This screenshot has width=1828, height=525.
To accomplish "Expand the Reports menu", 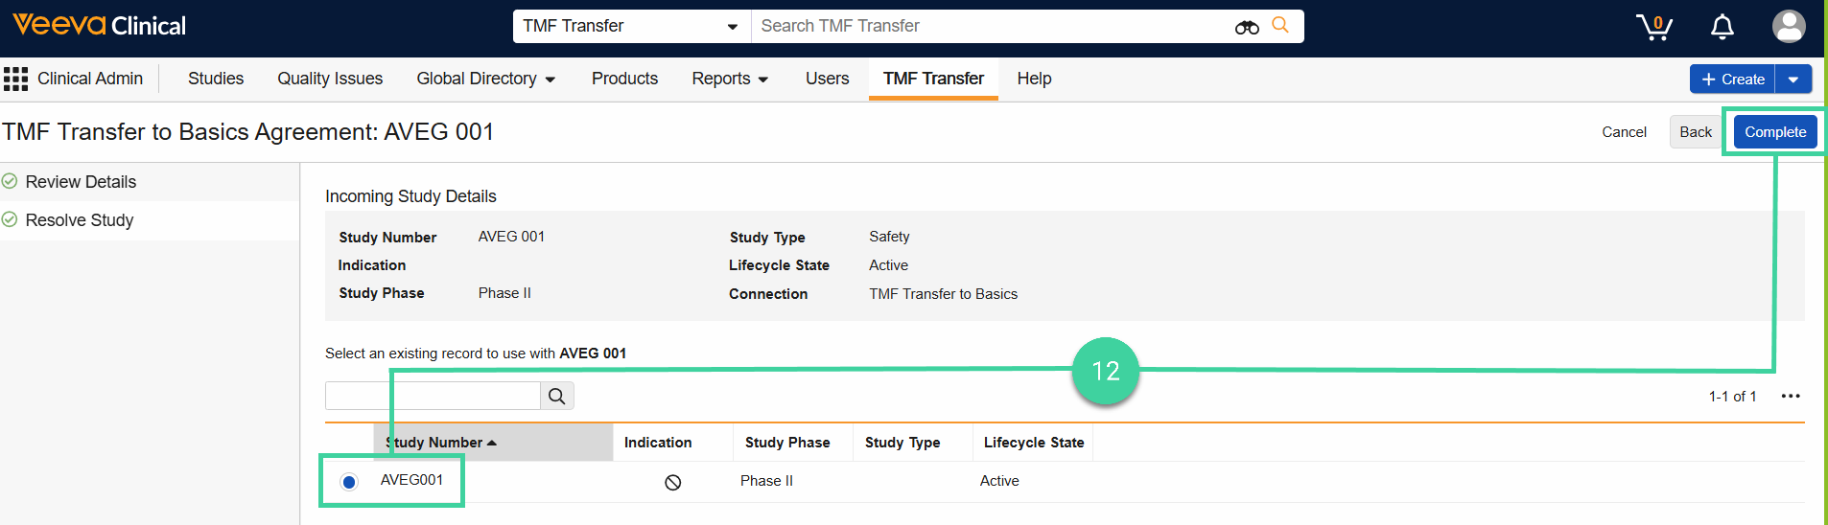I will 731,79.
